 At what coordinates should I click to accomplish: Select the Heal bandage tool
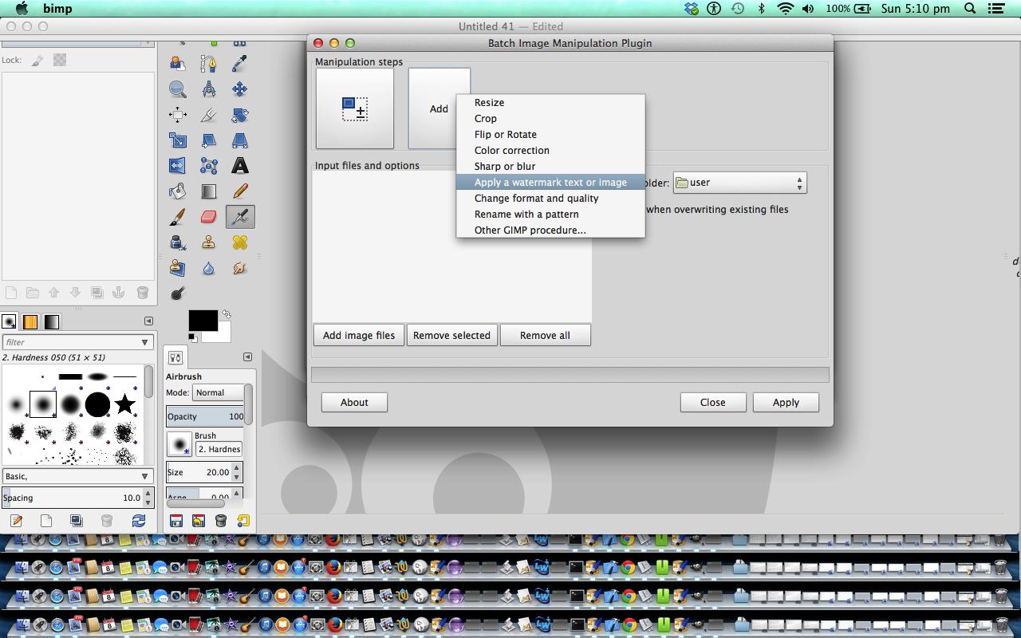[239, 242]
